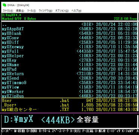Open the オプション(O) menu
139x135 pixels.
[x=62, y=10]
